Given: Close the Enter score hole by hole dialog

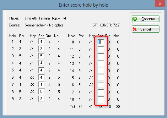Looking at the screenshot, I should click(x=160, y=4).
